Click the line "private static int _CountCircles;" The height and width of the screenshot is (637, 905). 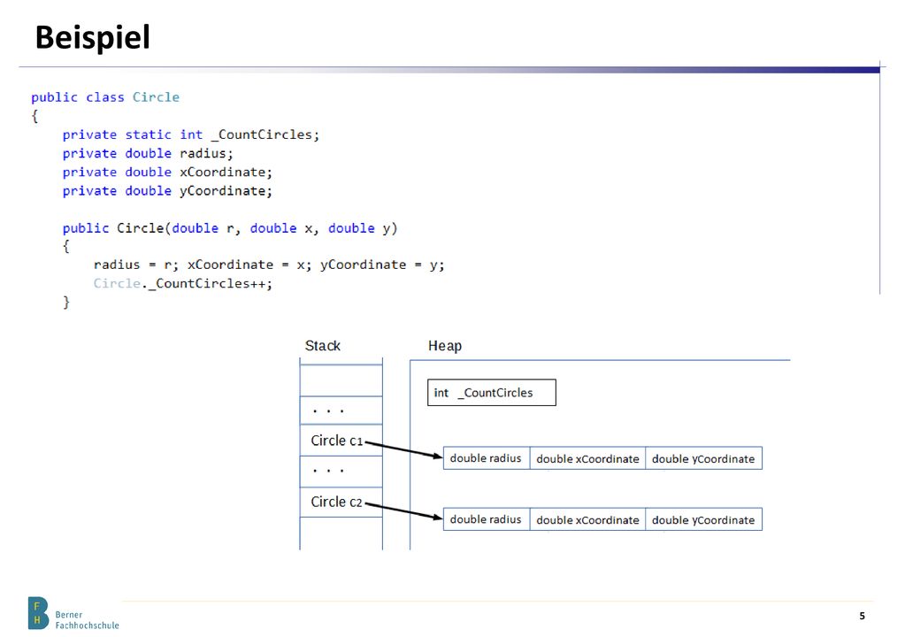(190, 134)
